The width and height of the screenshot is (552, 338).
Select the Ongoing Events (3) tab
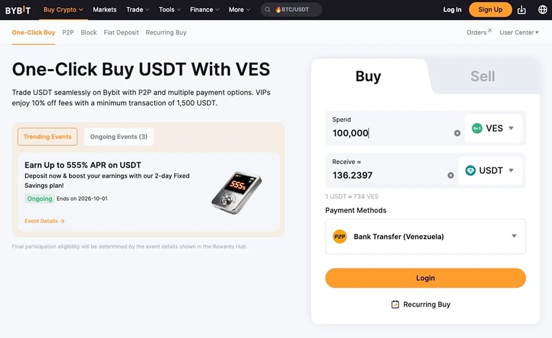119,137
